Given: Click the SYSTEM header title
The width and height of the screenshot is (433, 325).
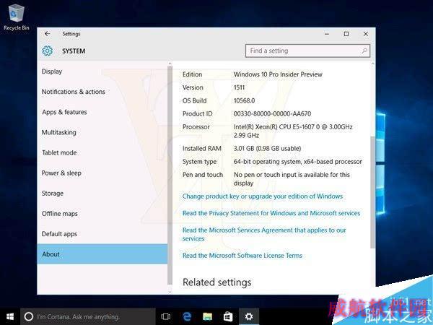Looking at the screenshot, I should pos(74,51).
